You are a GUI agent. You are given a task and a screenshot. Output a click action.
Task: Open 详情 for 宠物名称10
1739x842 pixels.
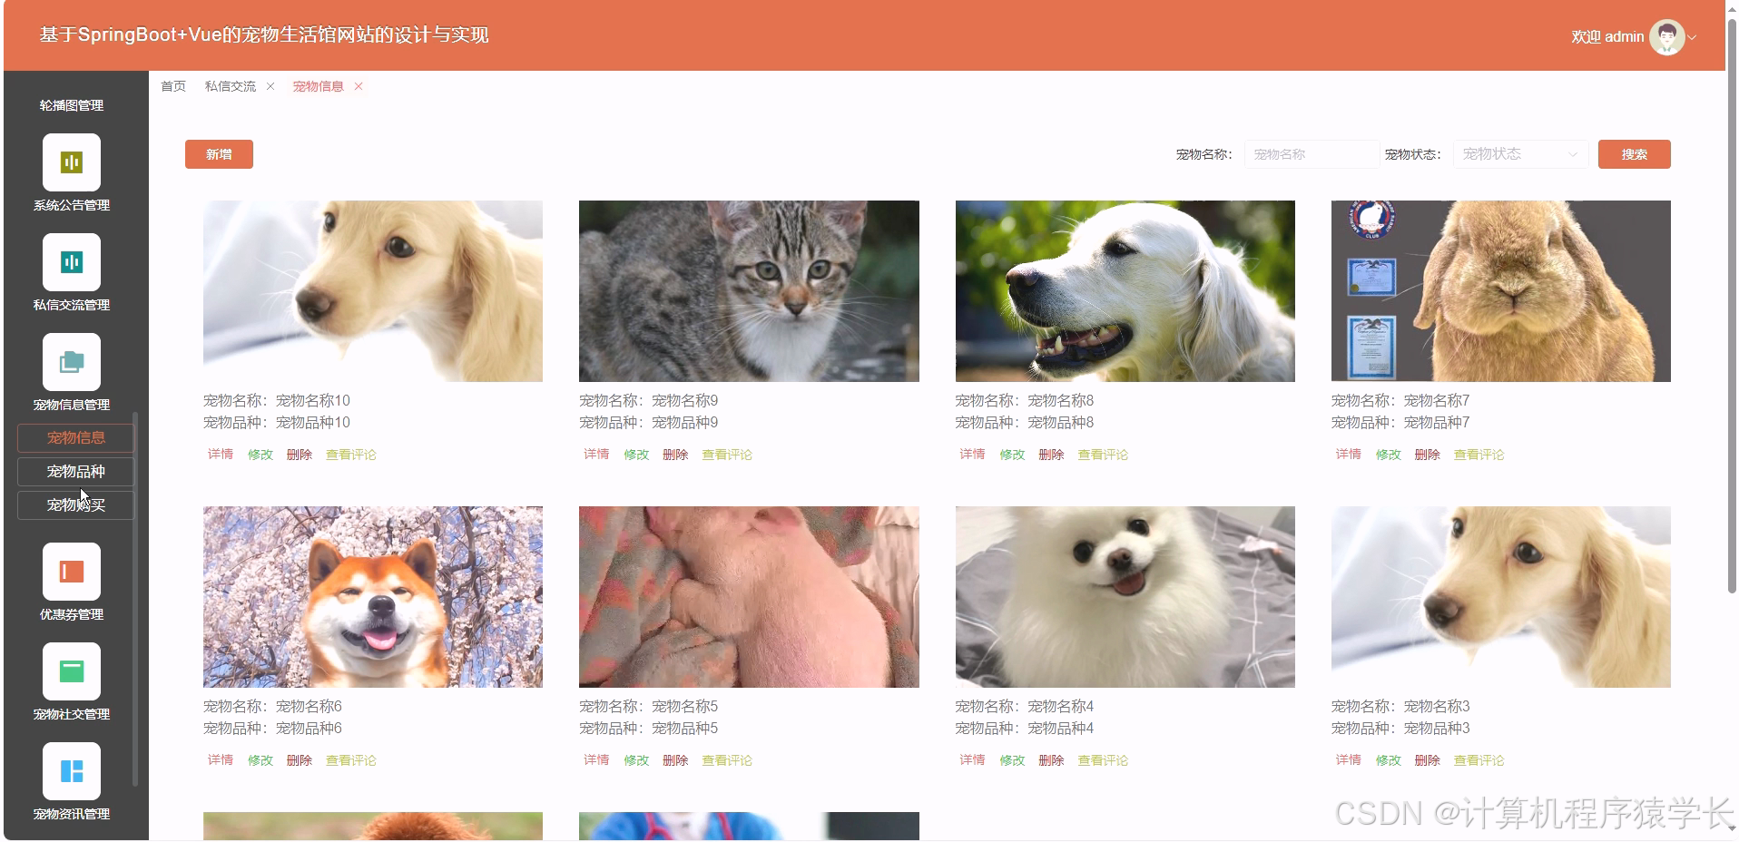(221, 455)
